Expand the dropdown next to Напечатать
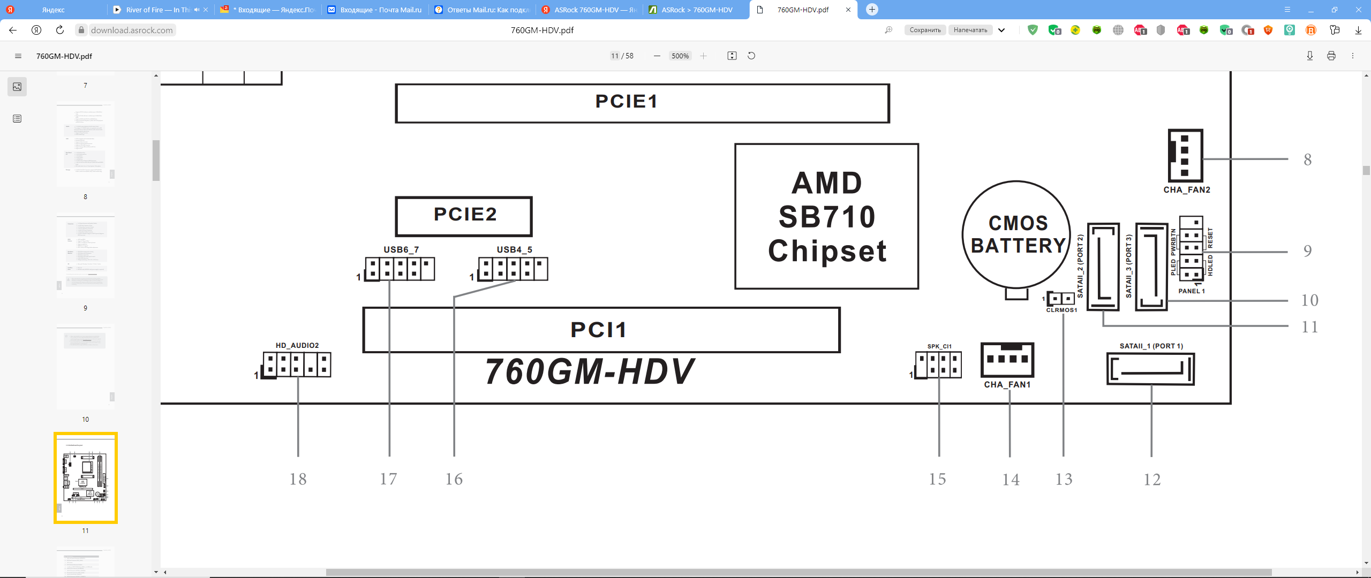 point(1001,30)
